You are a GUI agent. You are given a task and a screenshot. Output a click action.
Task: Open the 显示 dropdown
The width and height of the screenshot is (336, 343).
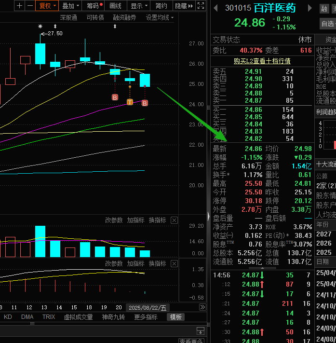(139, 6)
